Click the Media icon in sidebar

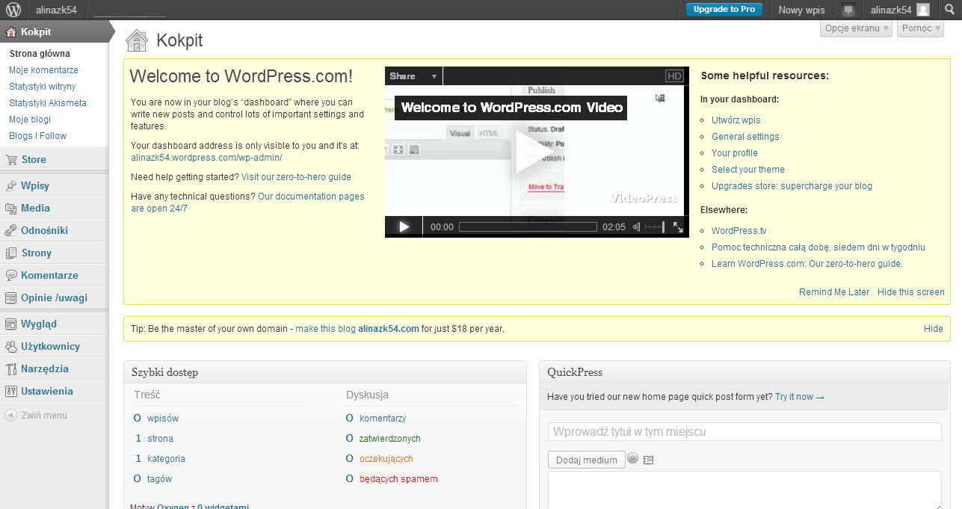pyautogui.click(x=11, y=208)
